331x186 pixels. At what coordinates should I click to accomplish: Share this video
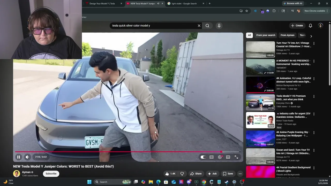coord(196,174)
